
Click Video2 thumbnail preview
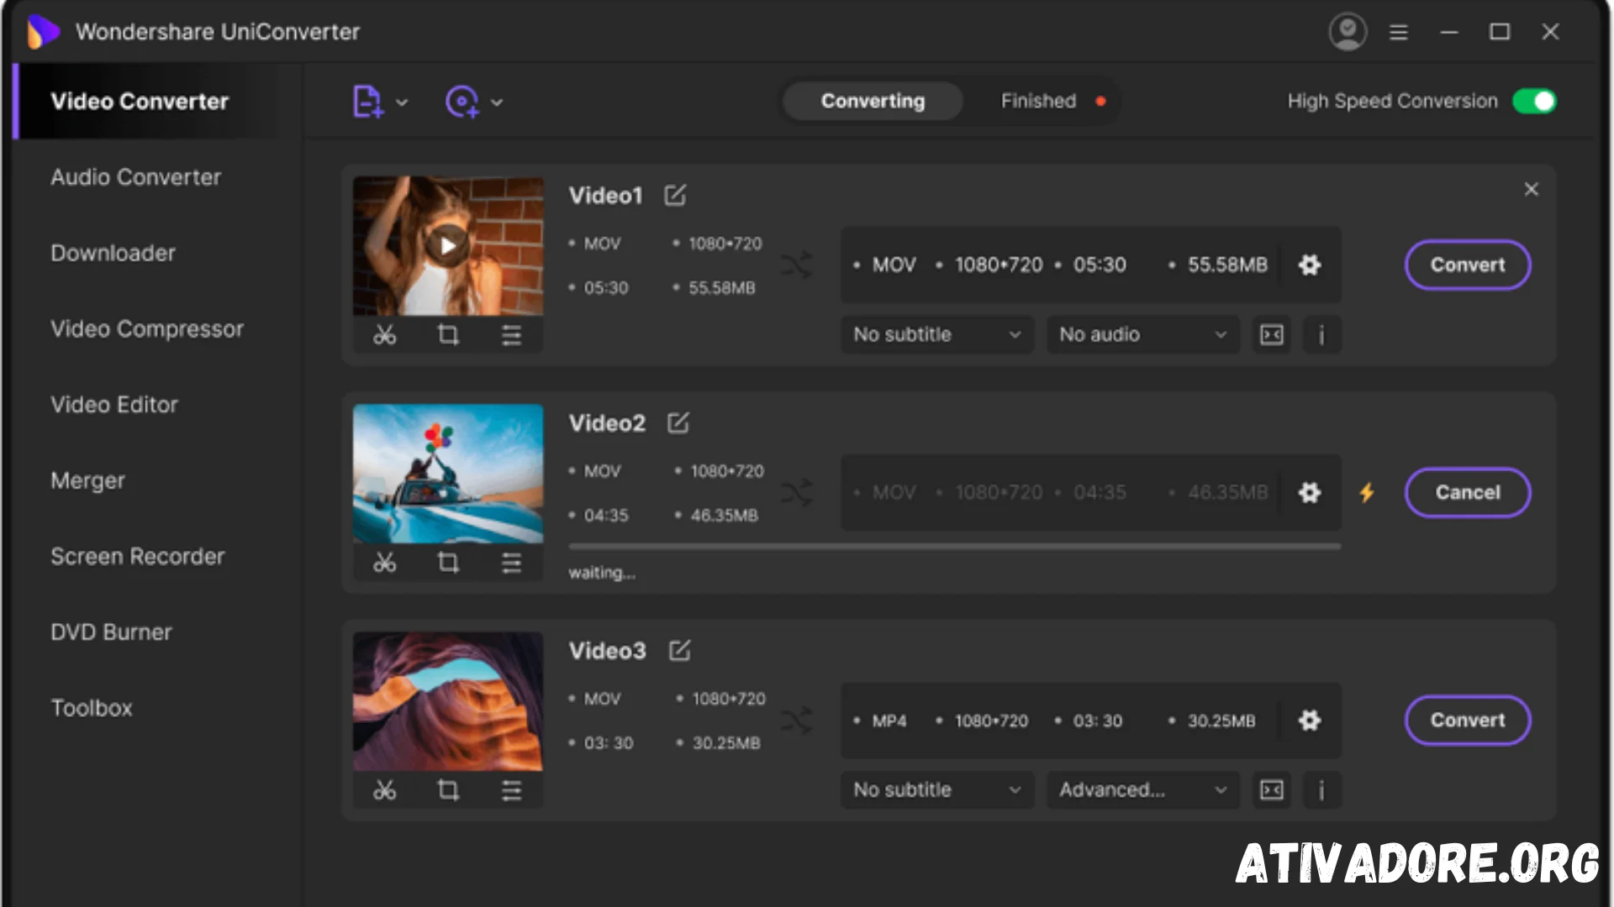click(x=448, y=474)
